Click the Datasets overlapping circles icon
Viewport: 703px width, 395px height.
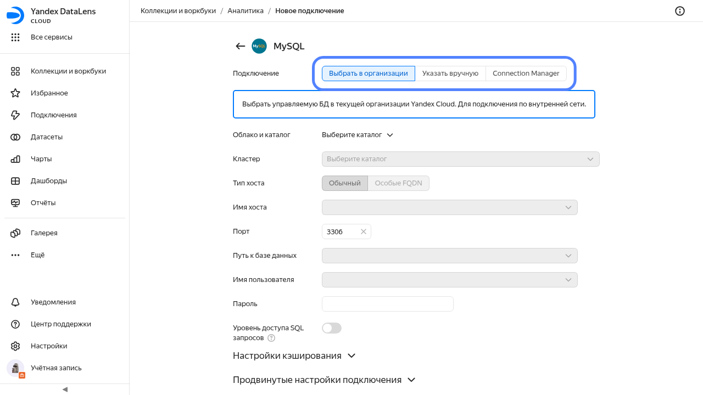[x=15, y=137]
